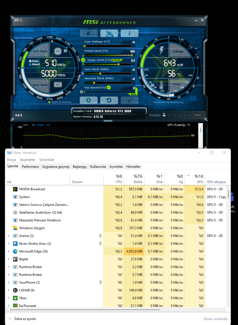Switch to the Kullanıcılar tab
Viewport: 238px width, 325px height.
[98, 167]
